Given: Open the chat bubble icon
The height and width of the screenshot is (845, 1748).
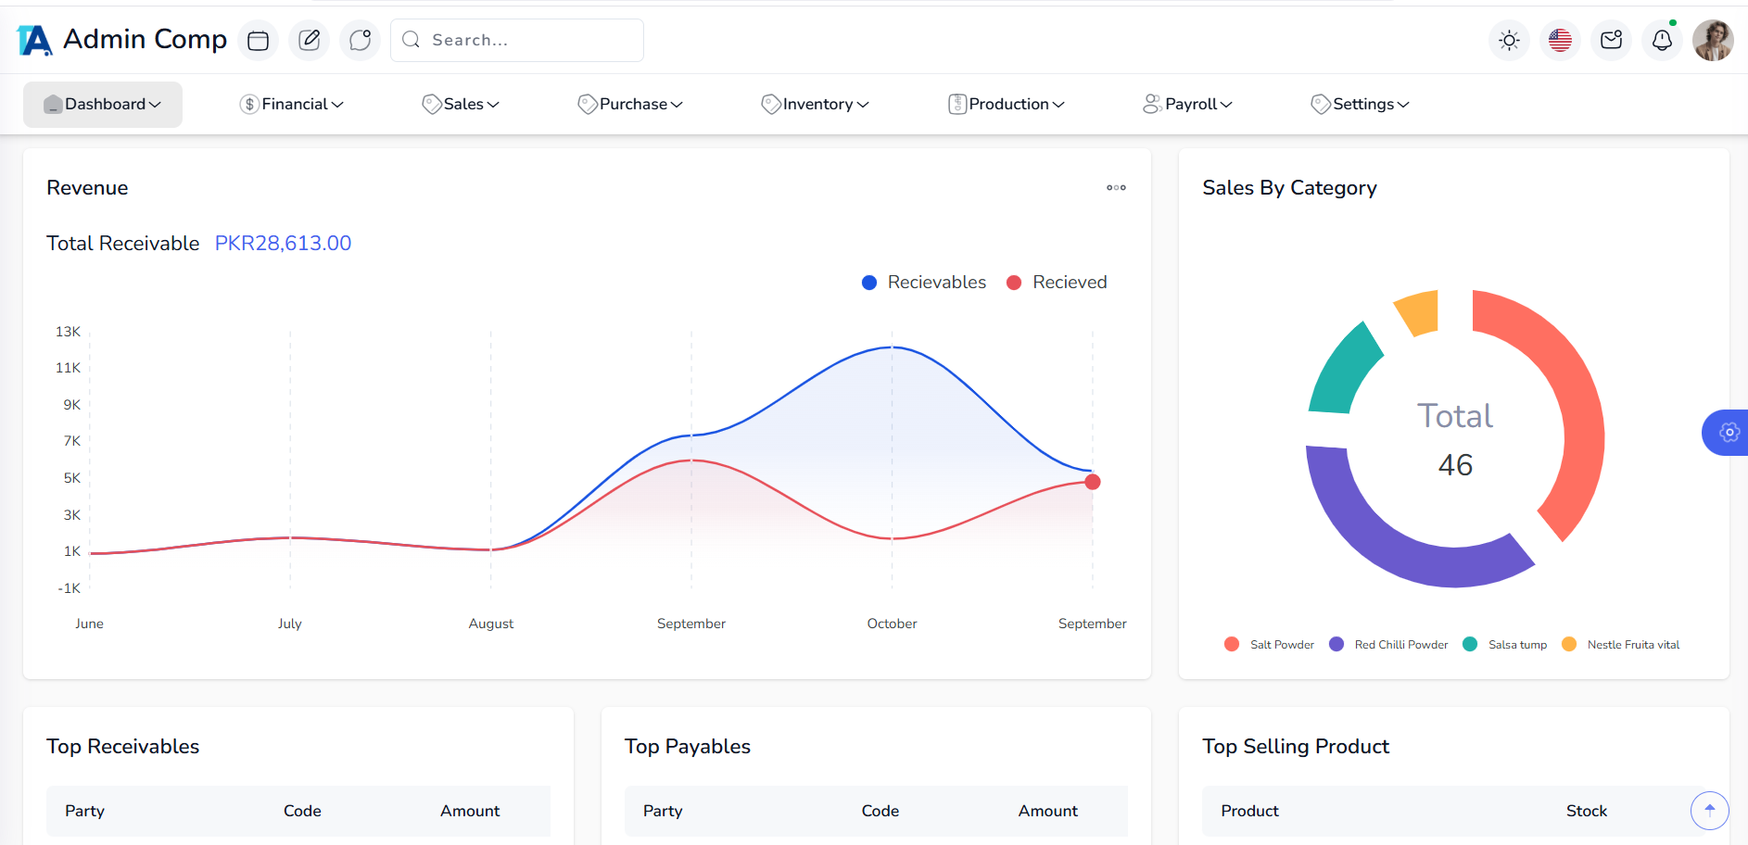Looking at the screenshot, I should point(360,41).
